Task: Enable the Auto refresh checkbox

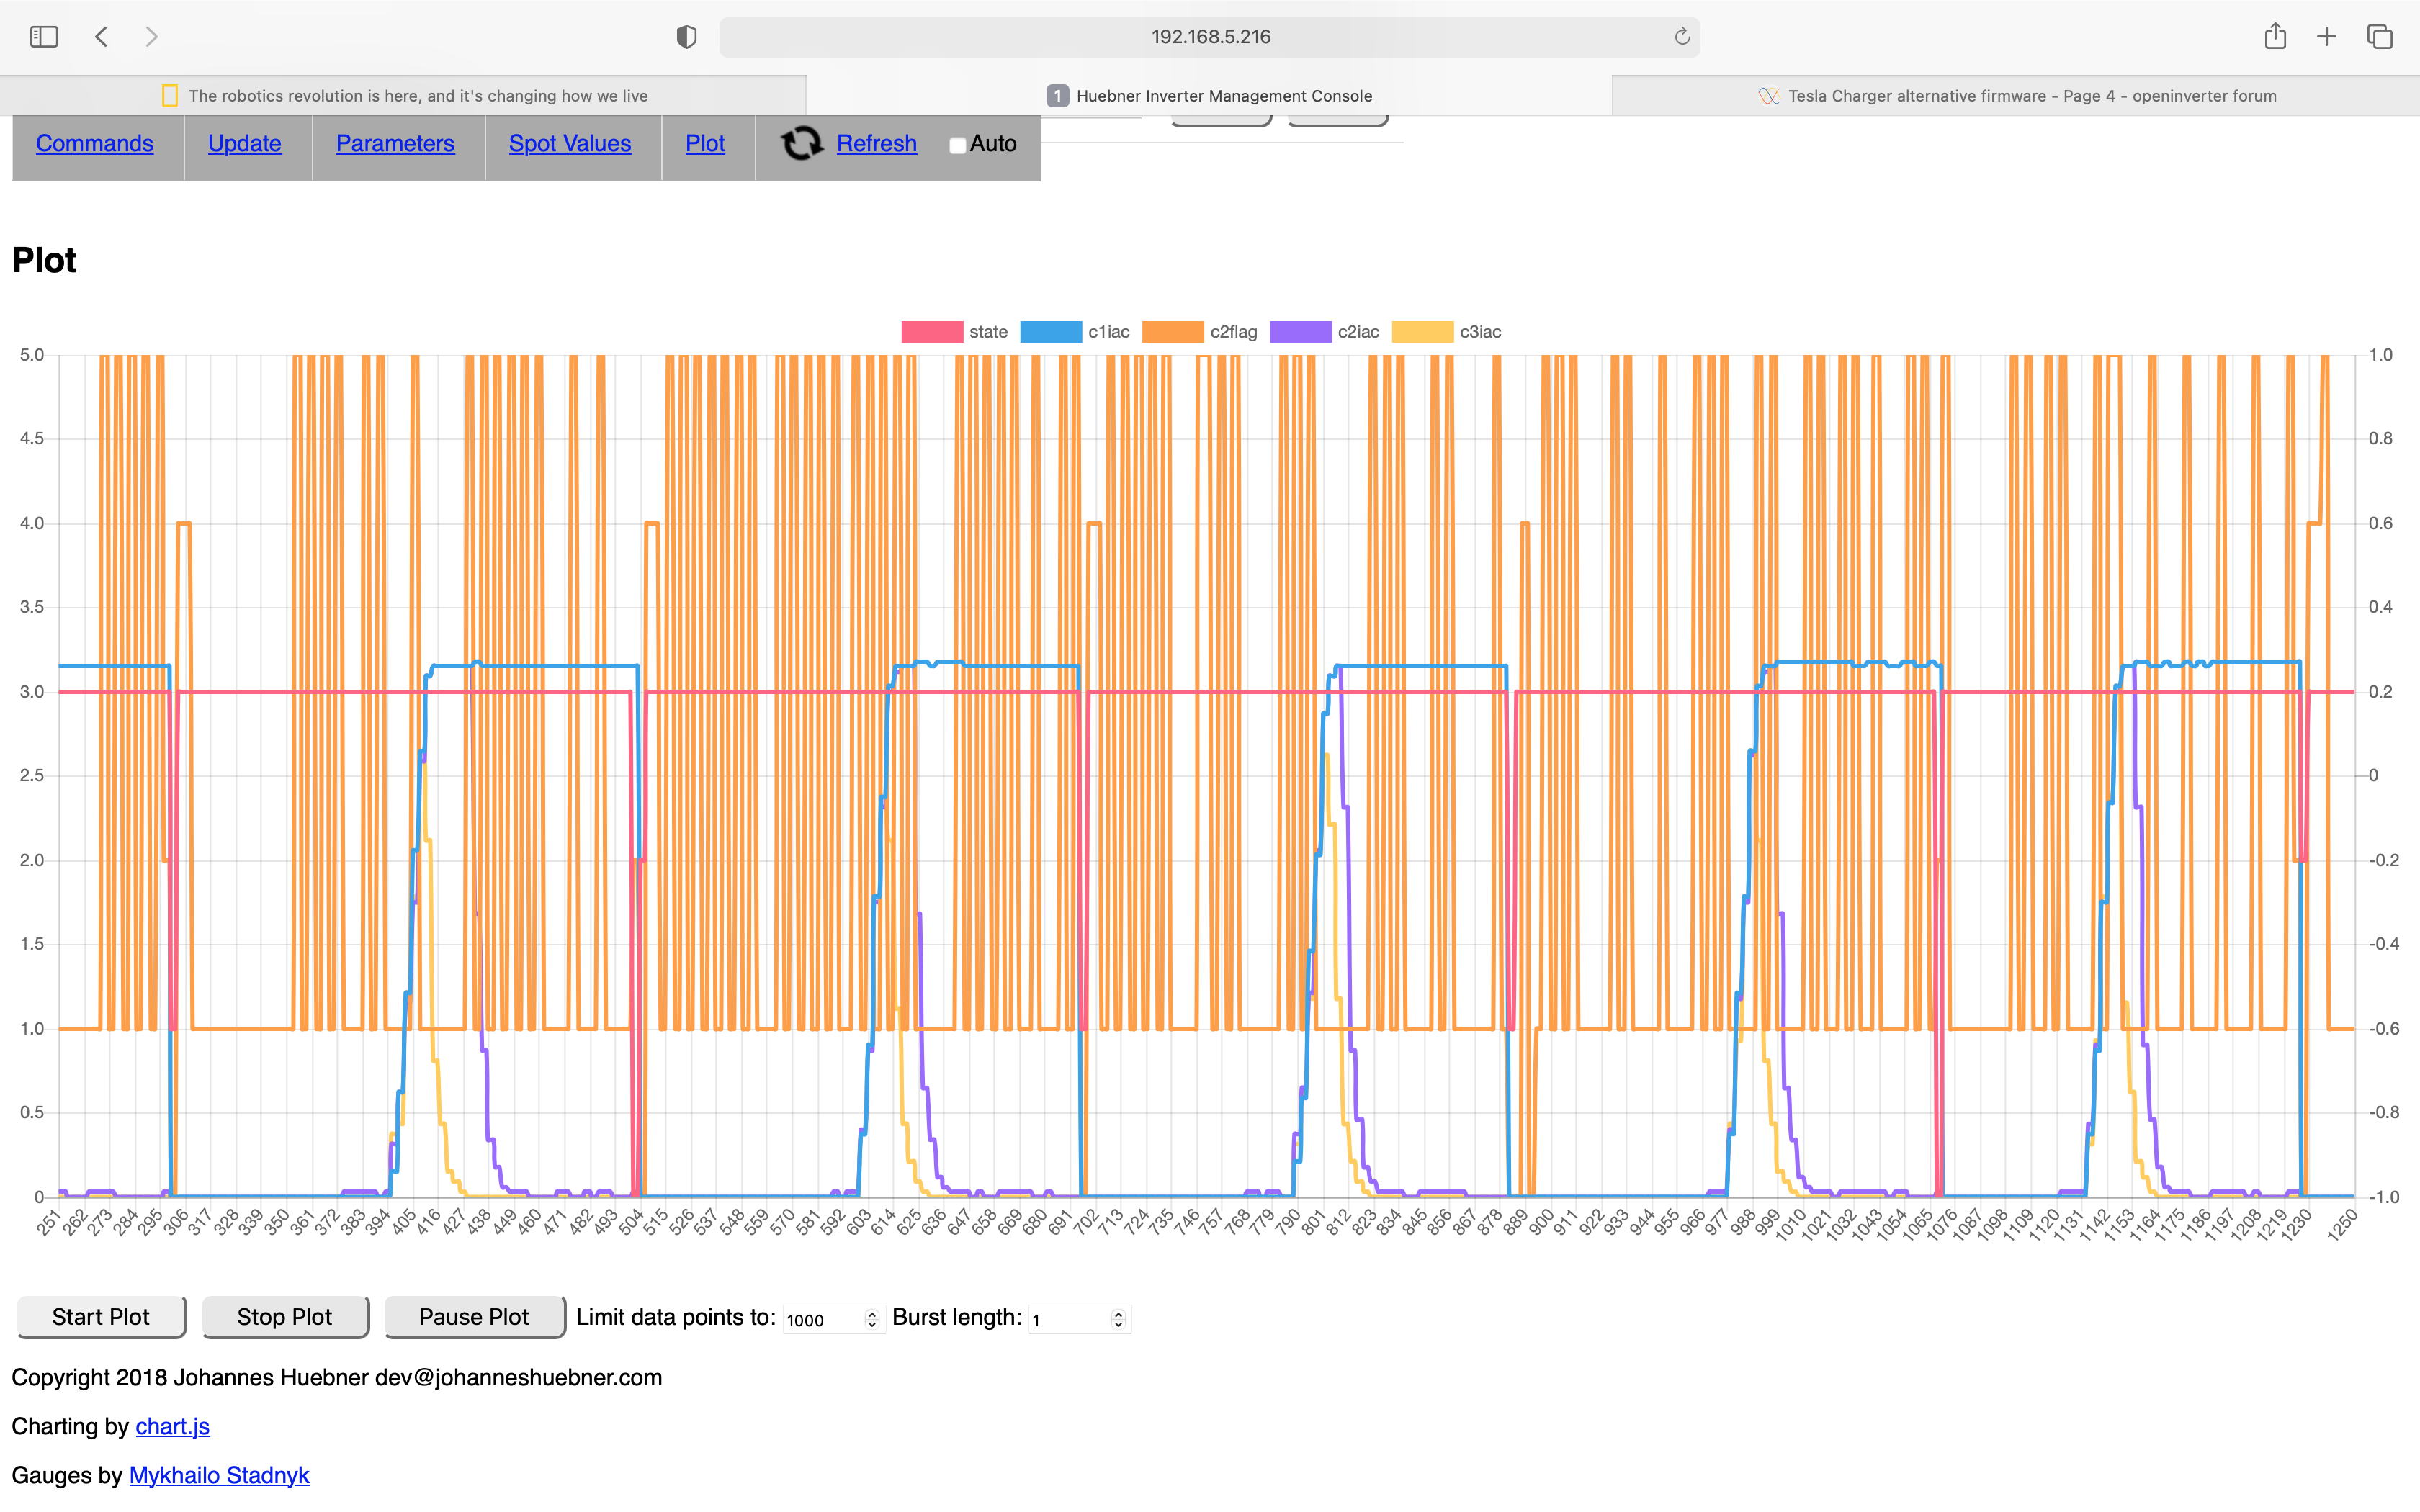Action: pyautogui.click(x=957, y=145)
